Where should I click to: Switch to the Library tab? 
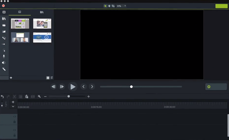coord(42,12)
